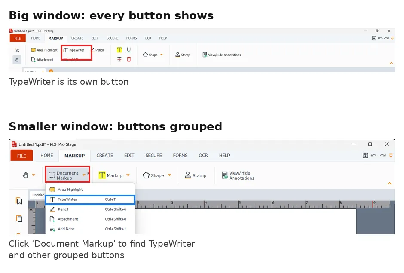Save document via top window quick-access icon
Screen dimensions: 404x273
click(374, 38)
